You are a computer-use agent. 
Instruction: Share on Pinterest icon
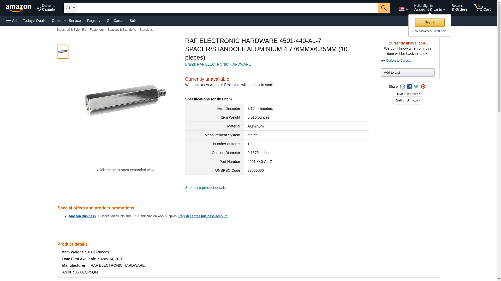pyautogui.click(x=423, y=87)
